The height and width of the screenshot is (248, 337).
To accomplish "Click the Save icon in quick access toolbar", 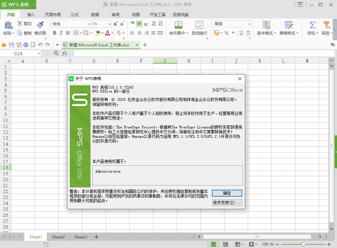I will coord(11,45).
